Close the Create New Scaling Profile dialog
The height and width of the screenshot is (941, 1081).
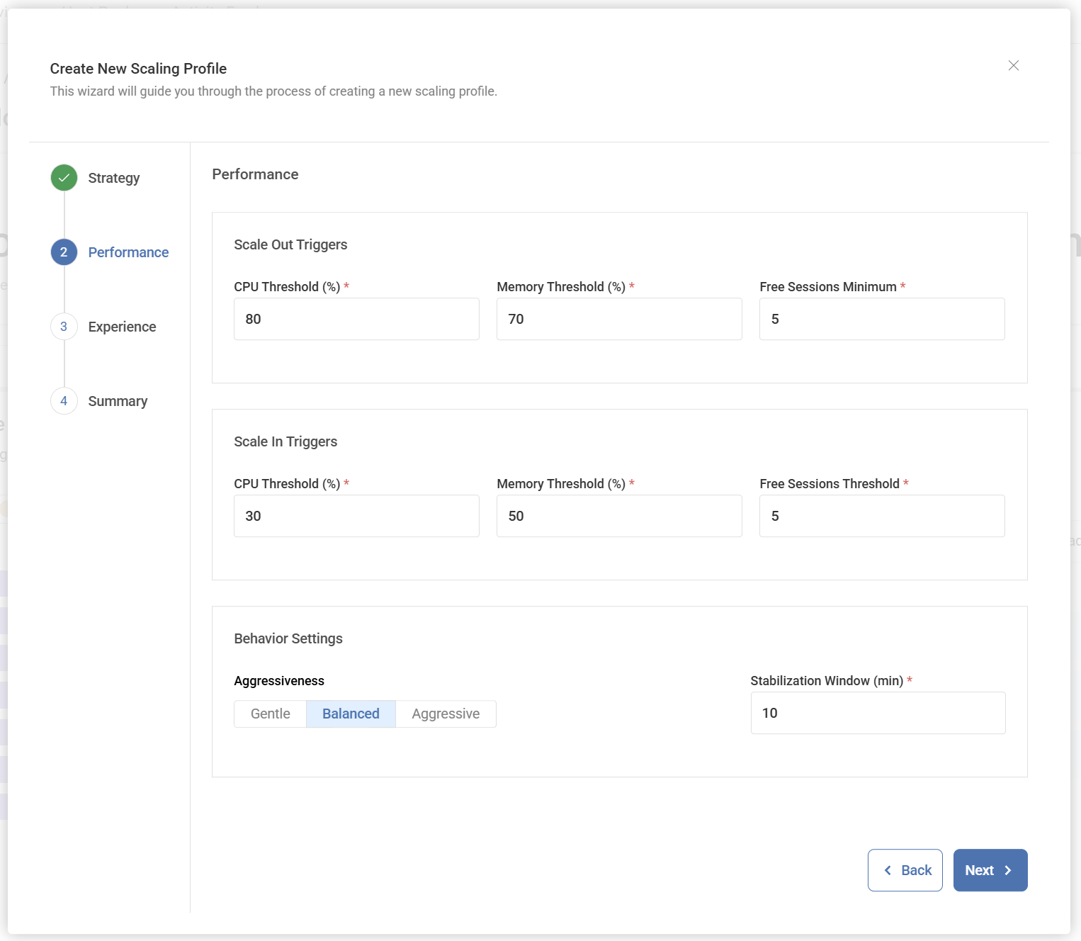click(x=1013, y=66)
